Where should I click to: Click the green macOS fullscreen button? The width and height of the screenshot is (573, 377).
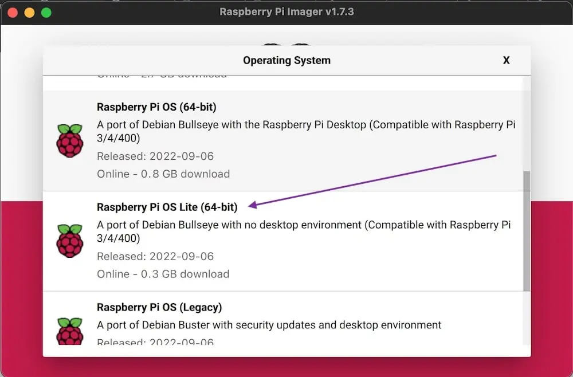(x=46, y=13)
